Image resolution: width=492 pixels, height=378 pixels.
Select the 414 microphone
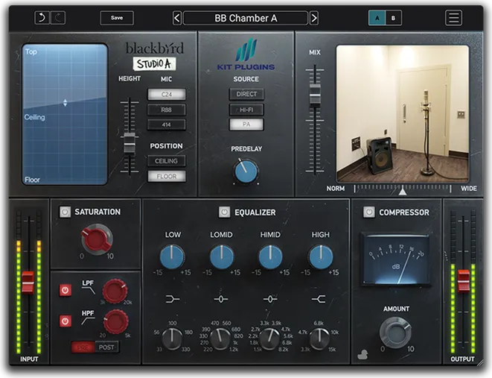pos(166,125)
